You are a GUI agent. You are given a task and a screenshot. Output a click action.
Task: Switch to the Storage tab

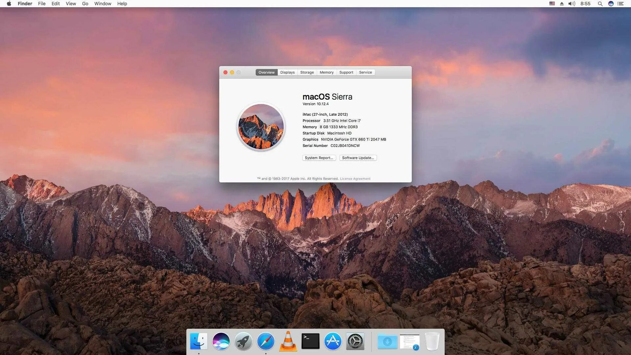coord(306,72)
